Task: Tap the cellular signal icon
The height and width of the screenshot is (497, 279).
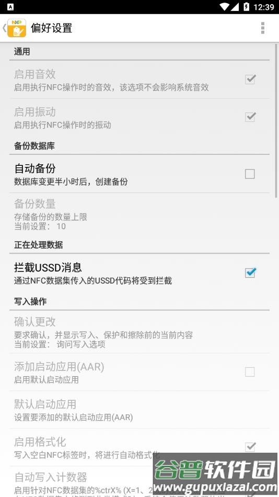Action: [x=235, y=7]
